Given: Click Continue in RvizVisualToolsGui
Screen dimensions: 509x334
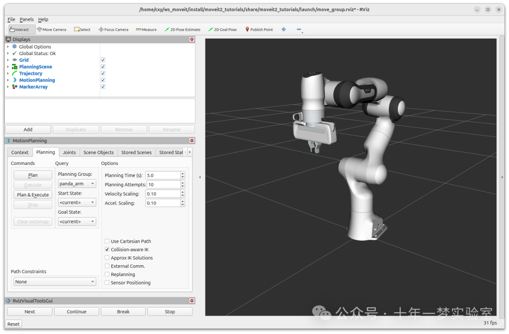Looking at the screenshot, I should point(77,311).
